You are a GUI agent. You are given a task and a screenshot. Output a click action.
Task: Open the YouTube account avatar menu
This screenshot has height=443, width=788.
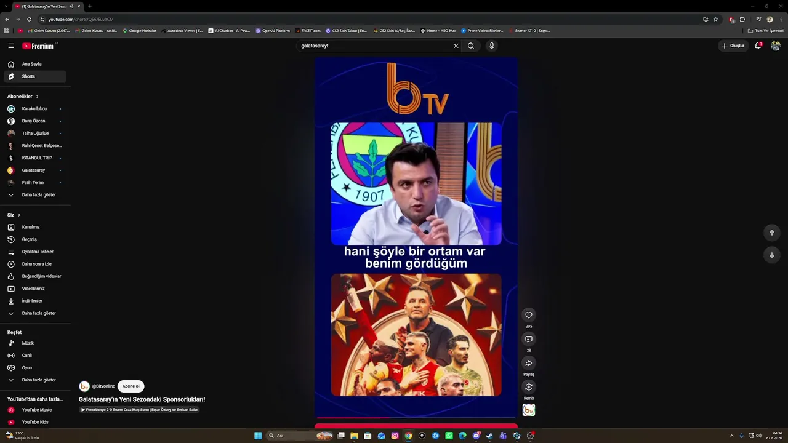click(776, 46)
